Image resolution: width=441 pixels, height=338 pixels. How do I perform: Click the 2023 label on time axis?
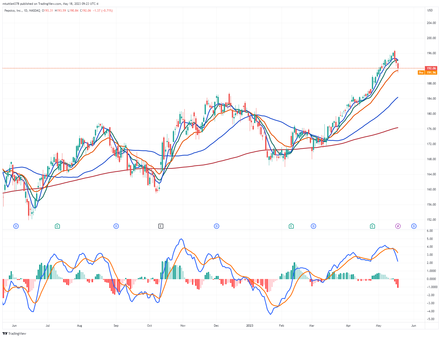[x=250, y=326]
